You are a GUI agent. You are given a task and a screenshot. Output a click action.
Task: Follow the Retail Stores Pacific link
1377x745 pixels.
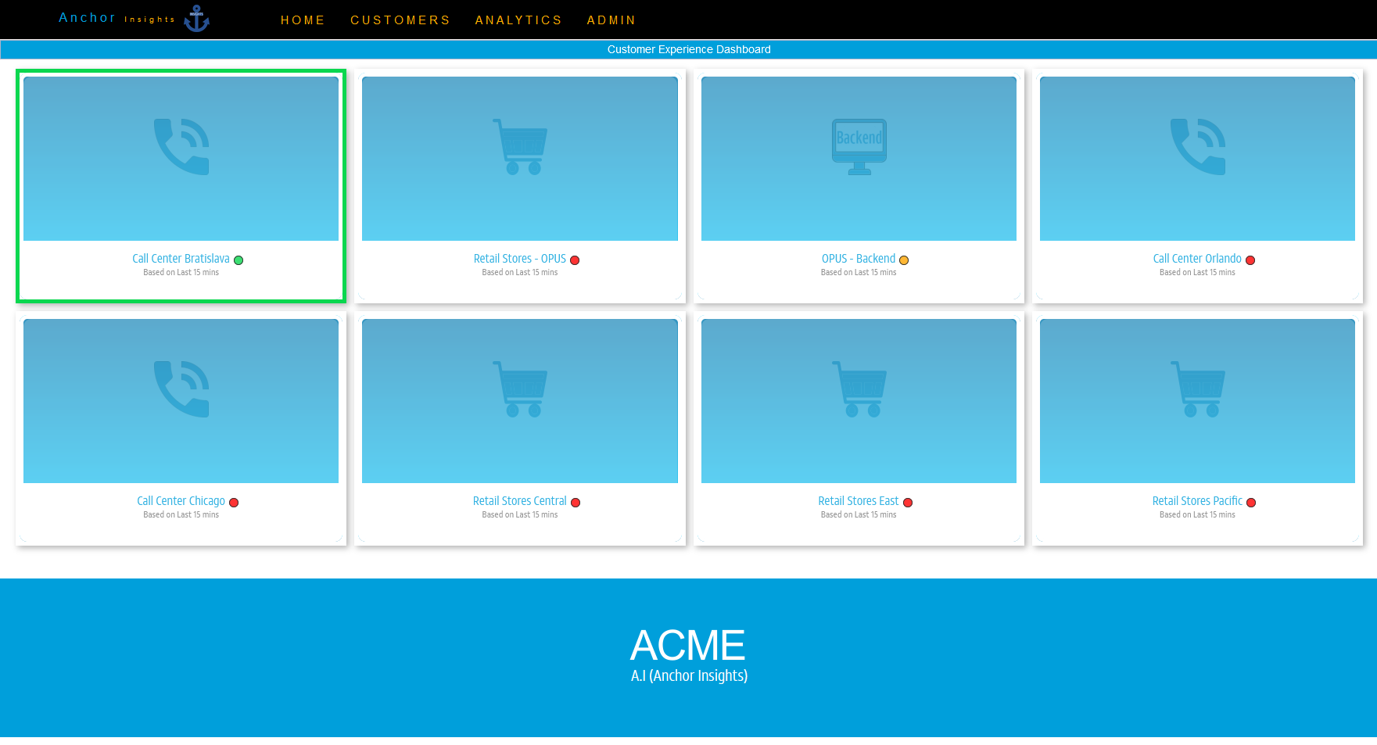(1196, 501)
